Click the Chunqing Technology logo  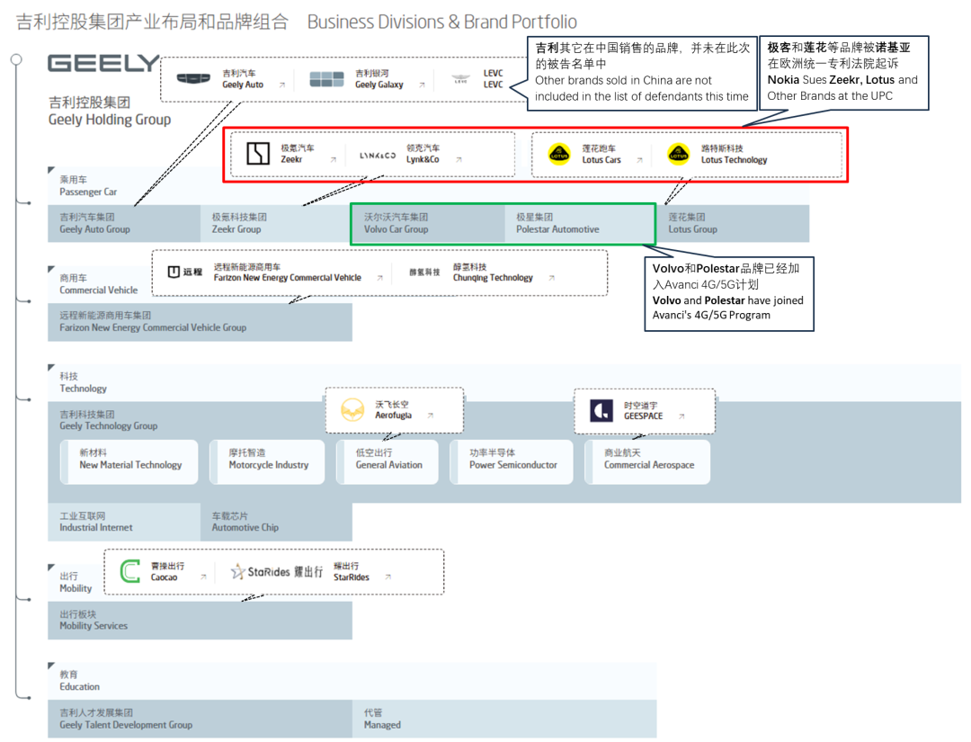coord(424,273)
